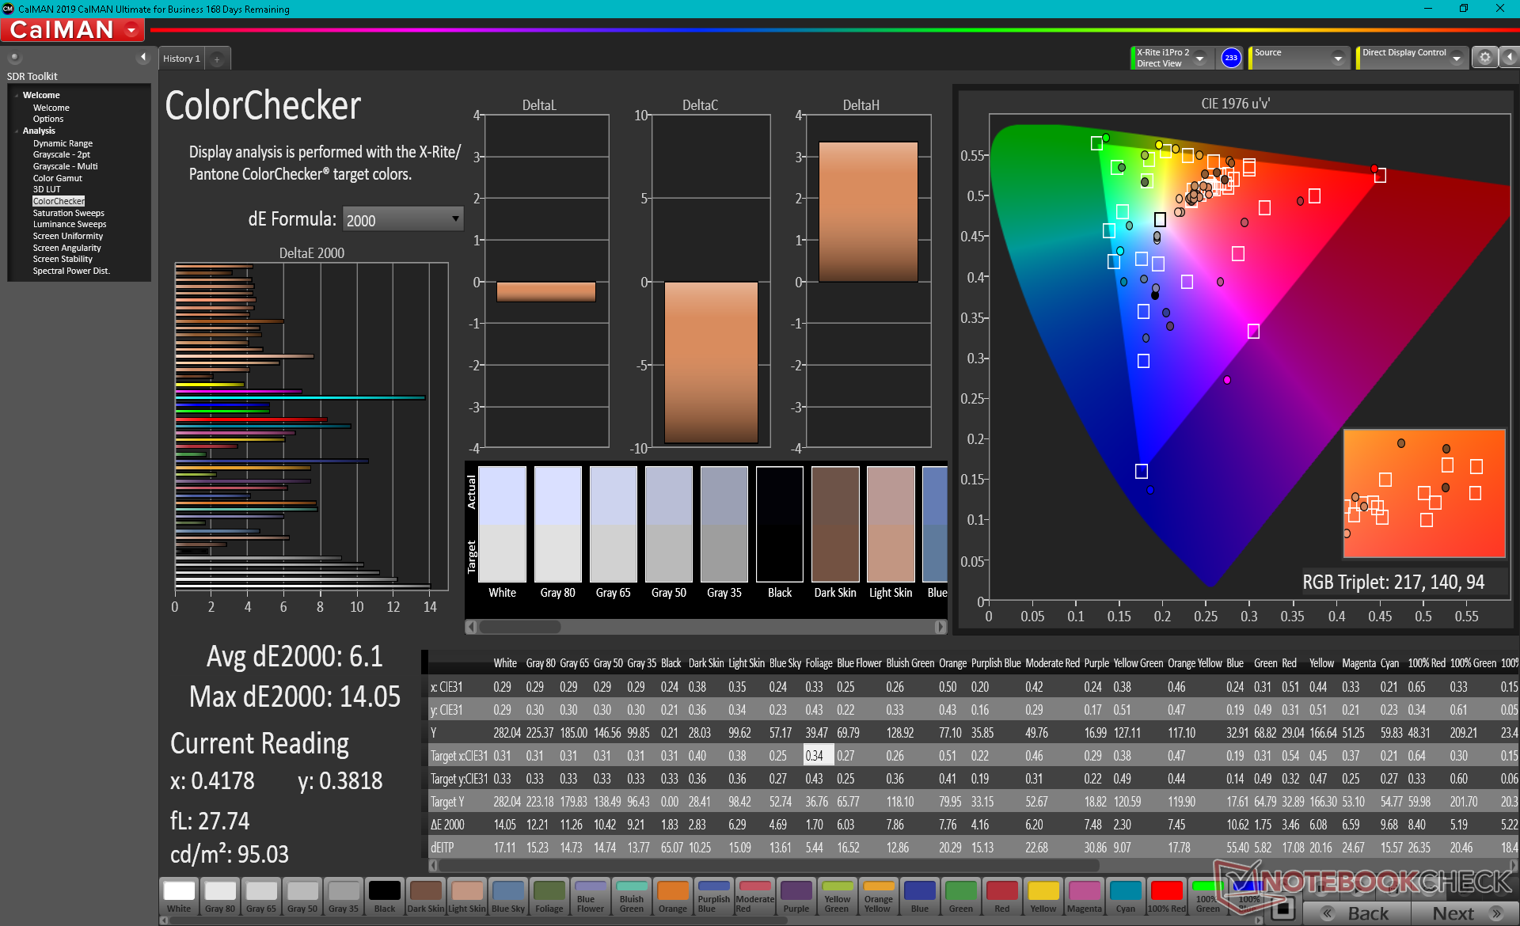Open the dE Formula dropdown
Image resolution: width=1520 pixels, height=926 pixels.
pyautogui.click(x=402, y=219)
